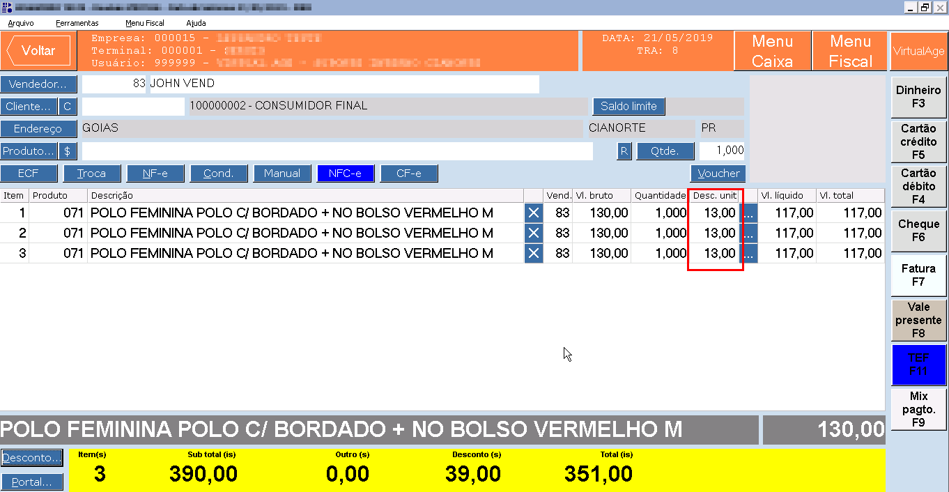Click the Vl. total column header

click(850, 196)
